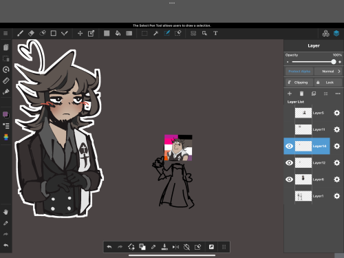Image resolution: width=344 pixels, height=258 pixels.
Task: Open Layer11 settings gear
Action: pos(336,129)
